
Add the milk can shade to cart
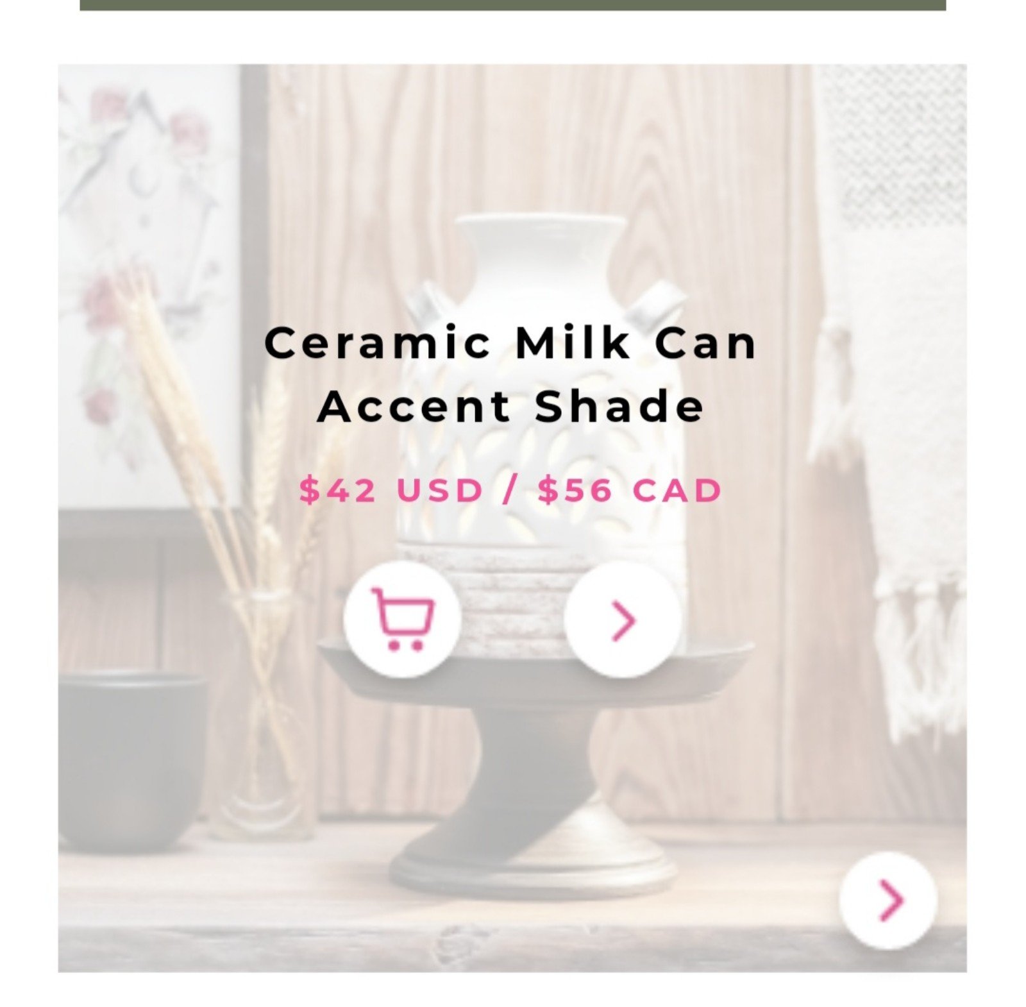402,619
